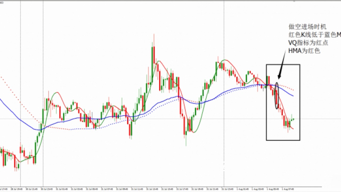Select the annotation line starting '红色K线低于蓝色'

(315, 35)
